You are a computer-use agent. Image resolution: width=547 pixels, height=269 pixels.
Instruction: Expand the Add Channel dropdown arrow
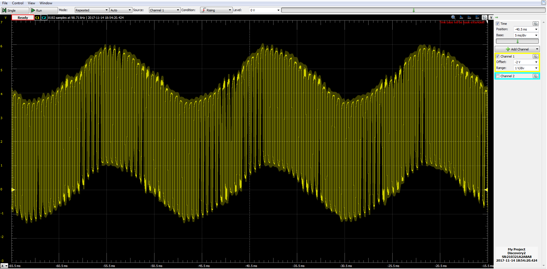(537, 49)
